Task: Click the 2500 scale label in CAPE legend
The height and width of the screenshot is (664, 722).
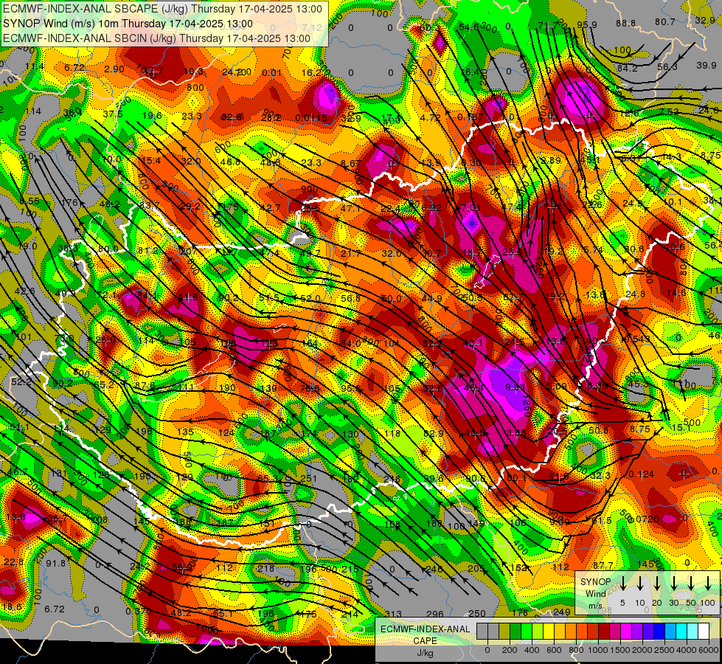Action: 664,650
